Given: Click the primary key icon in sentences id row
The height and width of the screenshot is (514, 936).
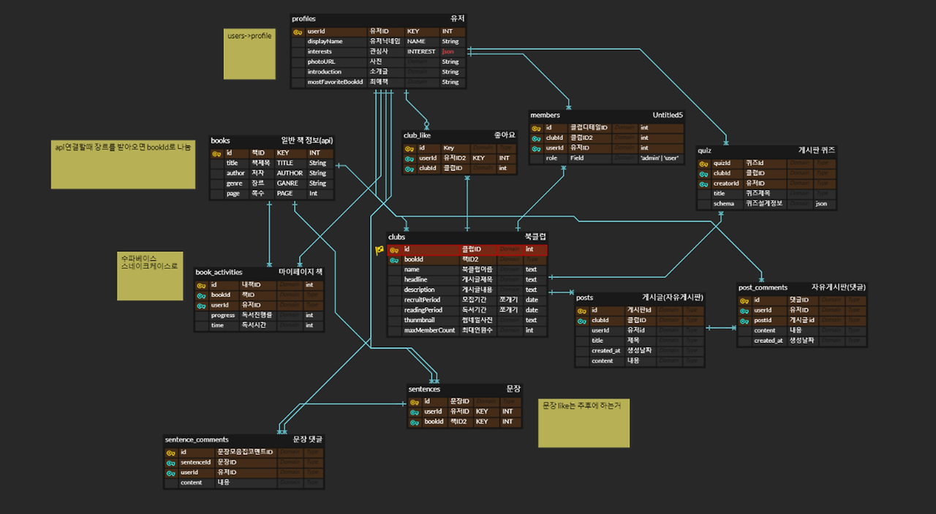Looking at the screenshot, I should (415, 401).
